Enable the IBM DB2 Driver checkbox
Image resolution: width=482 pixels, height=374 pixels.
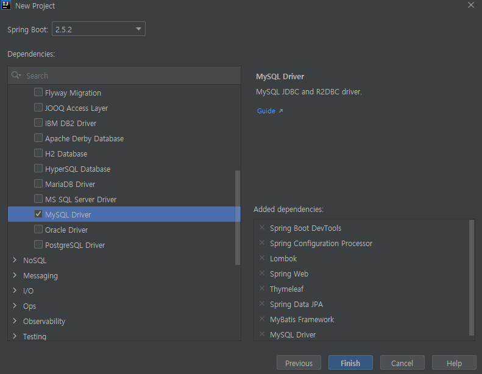(38, 122)
